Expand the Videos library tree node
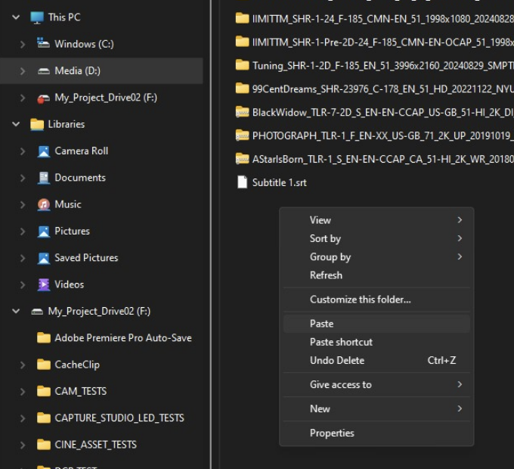 click(x=22, y=284)
